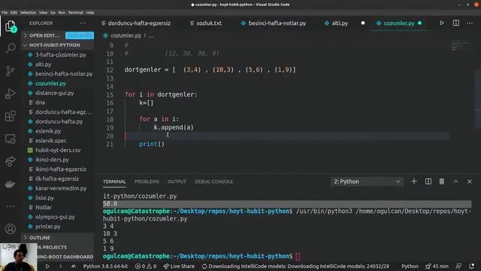The width and height of the screenshot is (481, 271).
Task: Open the Accounts icon in activity bar
Action: point(11,229)
